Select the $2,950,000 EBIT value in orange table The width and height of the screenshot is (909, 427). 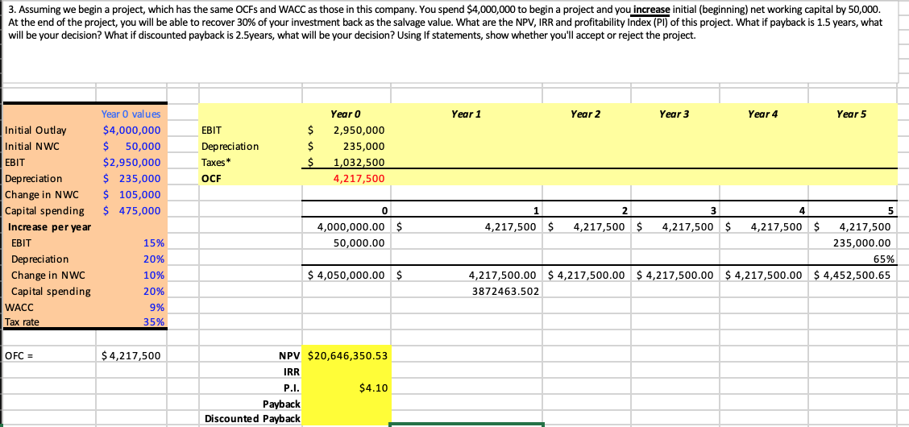[x=131, y=163]
